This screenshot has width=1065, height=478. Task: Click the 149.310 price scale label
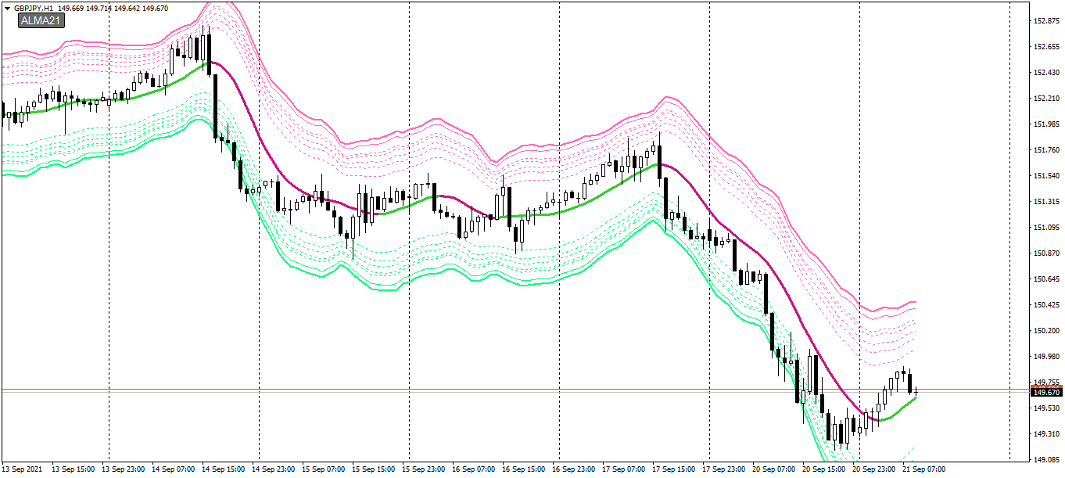pos(1046,433)
